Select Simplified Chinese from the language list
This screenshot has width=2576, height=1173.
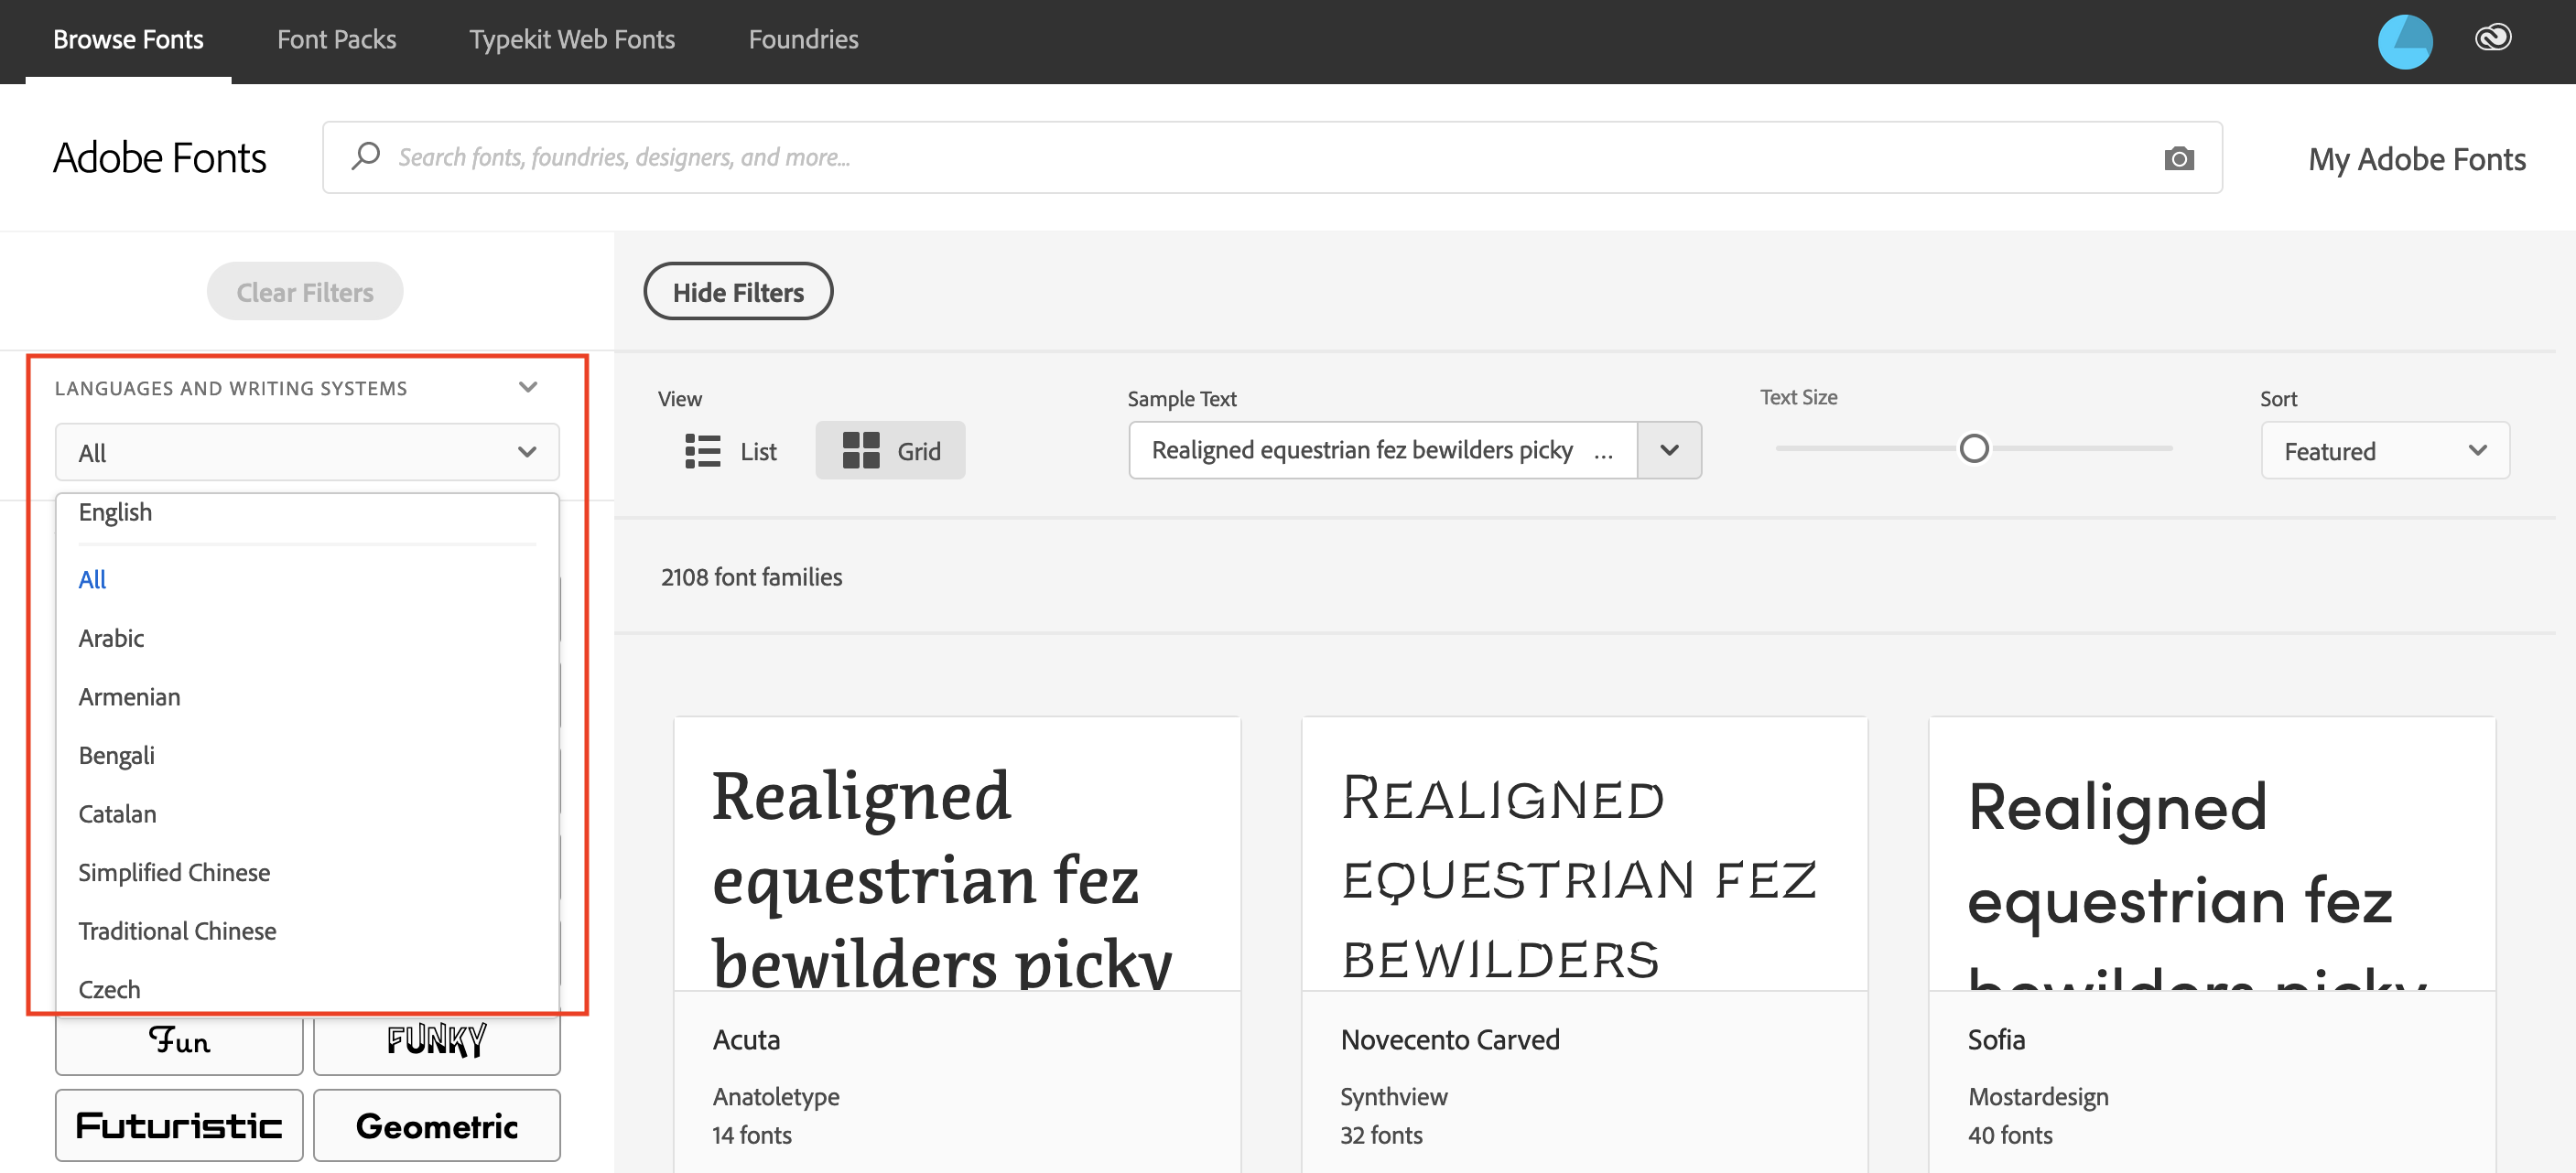(174, 871)
